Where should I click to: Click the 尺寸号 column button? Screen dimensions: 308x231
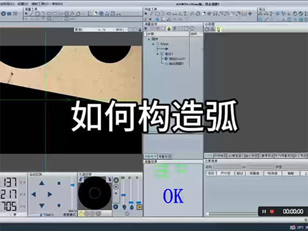pos(225,173)
